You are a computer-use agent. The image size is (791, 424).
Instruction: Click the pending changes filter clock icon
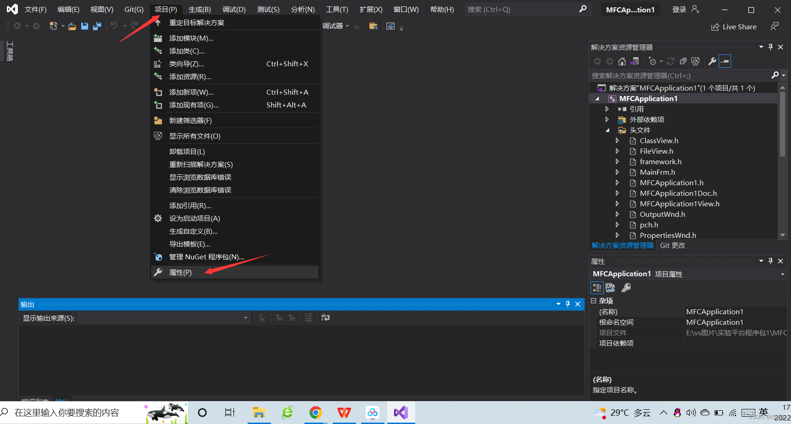[653, 61]
